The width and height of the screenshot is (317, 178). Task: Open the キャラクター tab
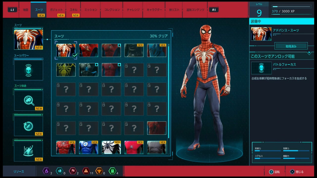click(154, 10)
